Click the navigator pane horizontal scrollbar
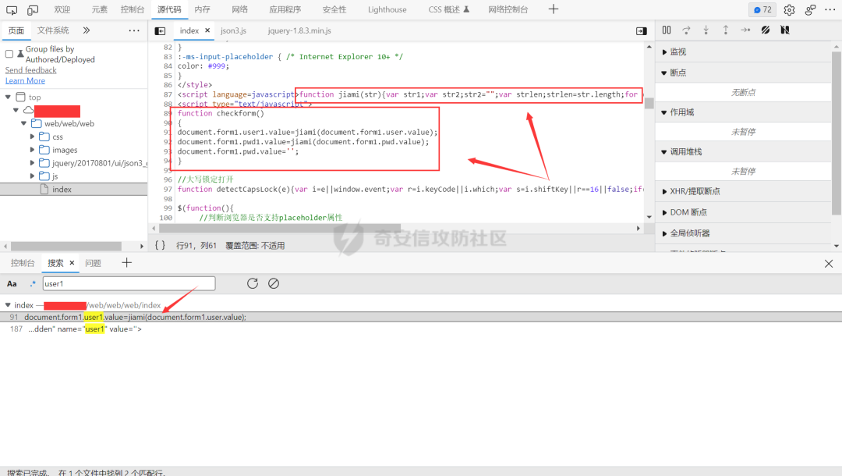This screenshot has height=476, width=842. [66, 246]
